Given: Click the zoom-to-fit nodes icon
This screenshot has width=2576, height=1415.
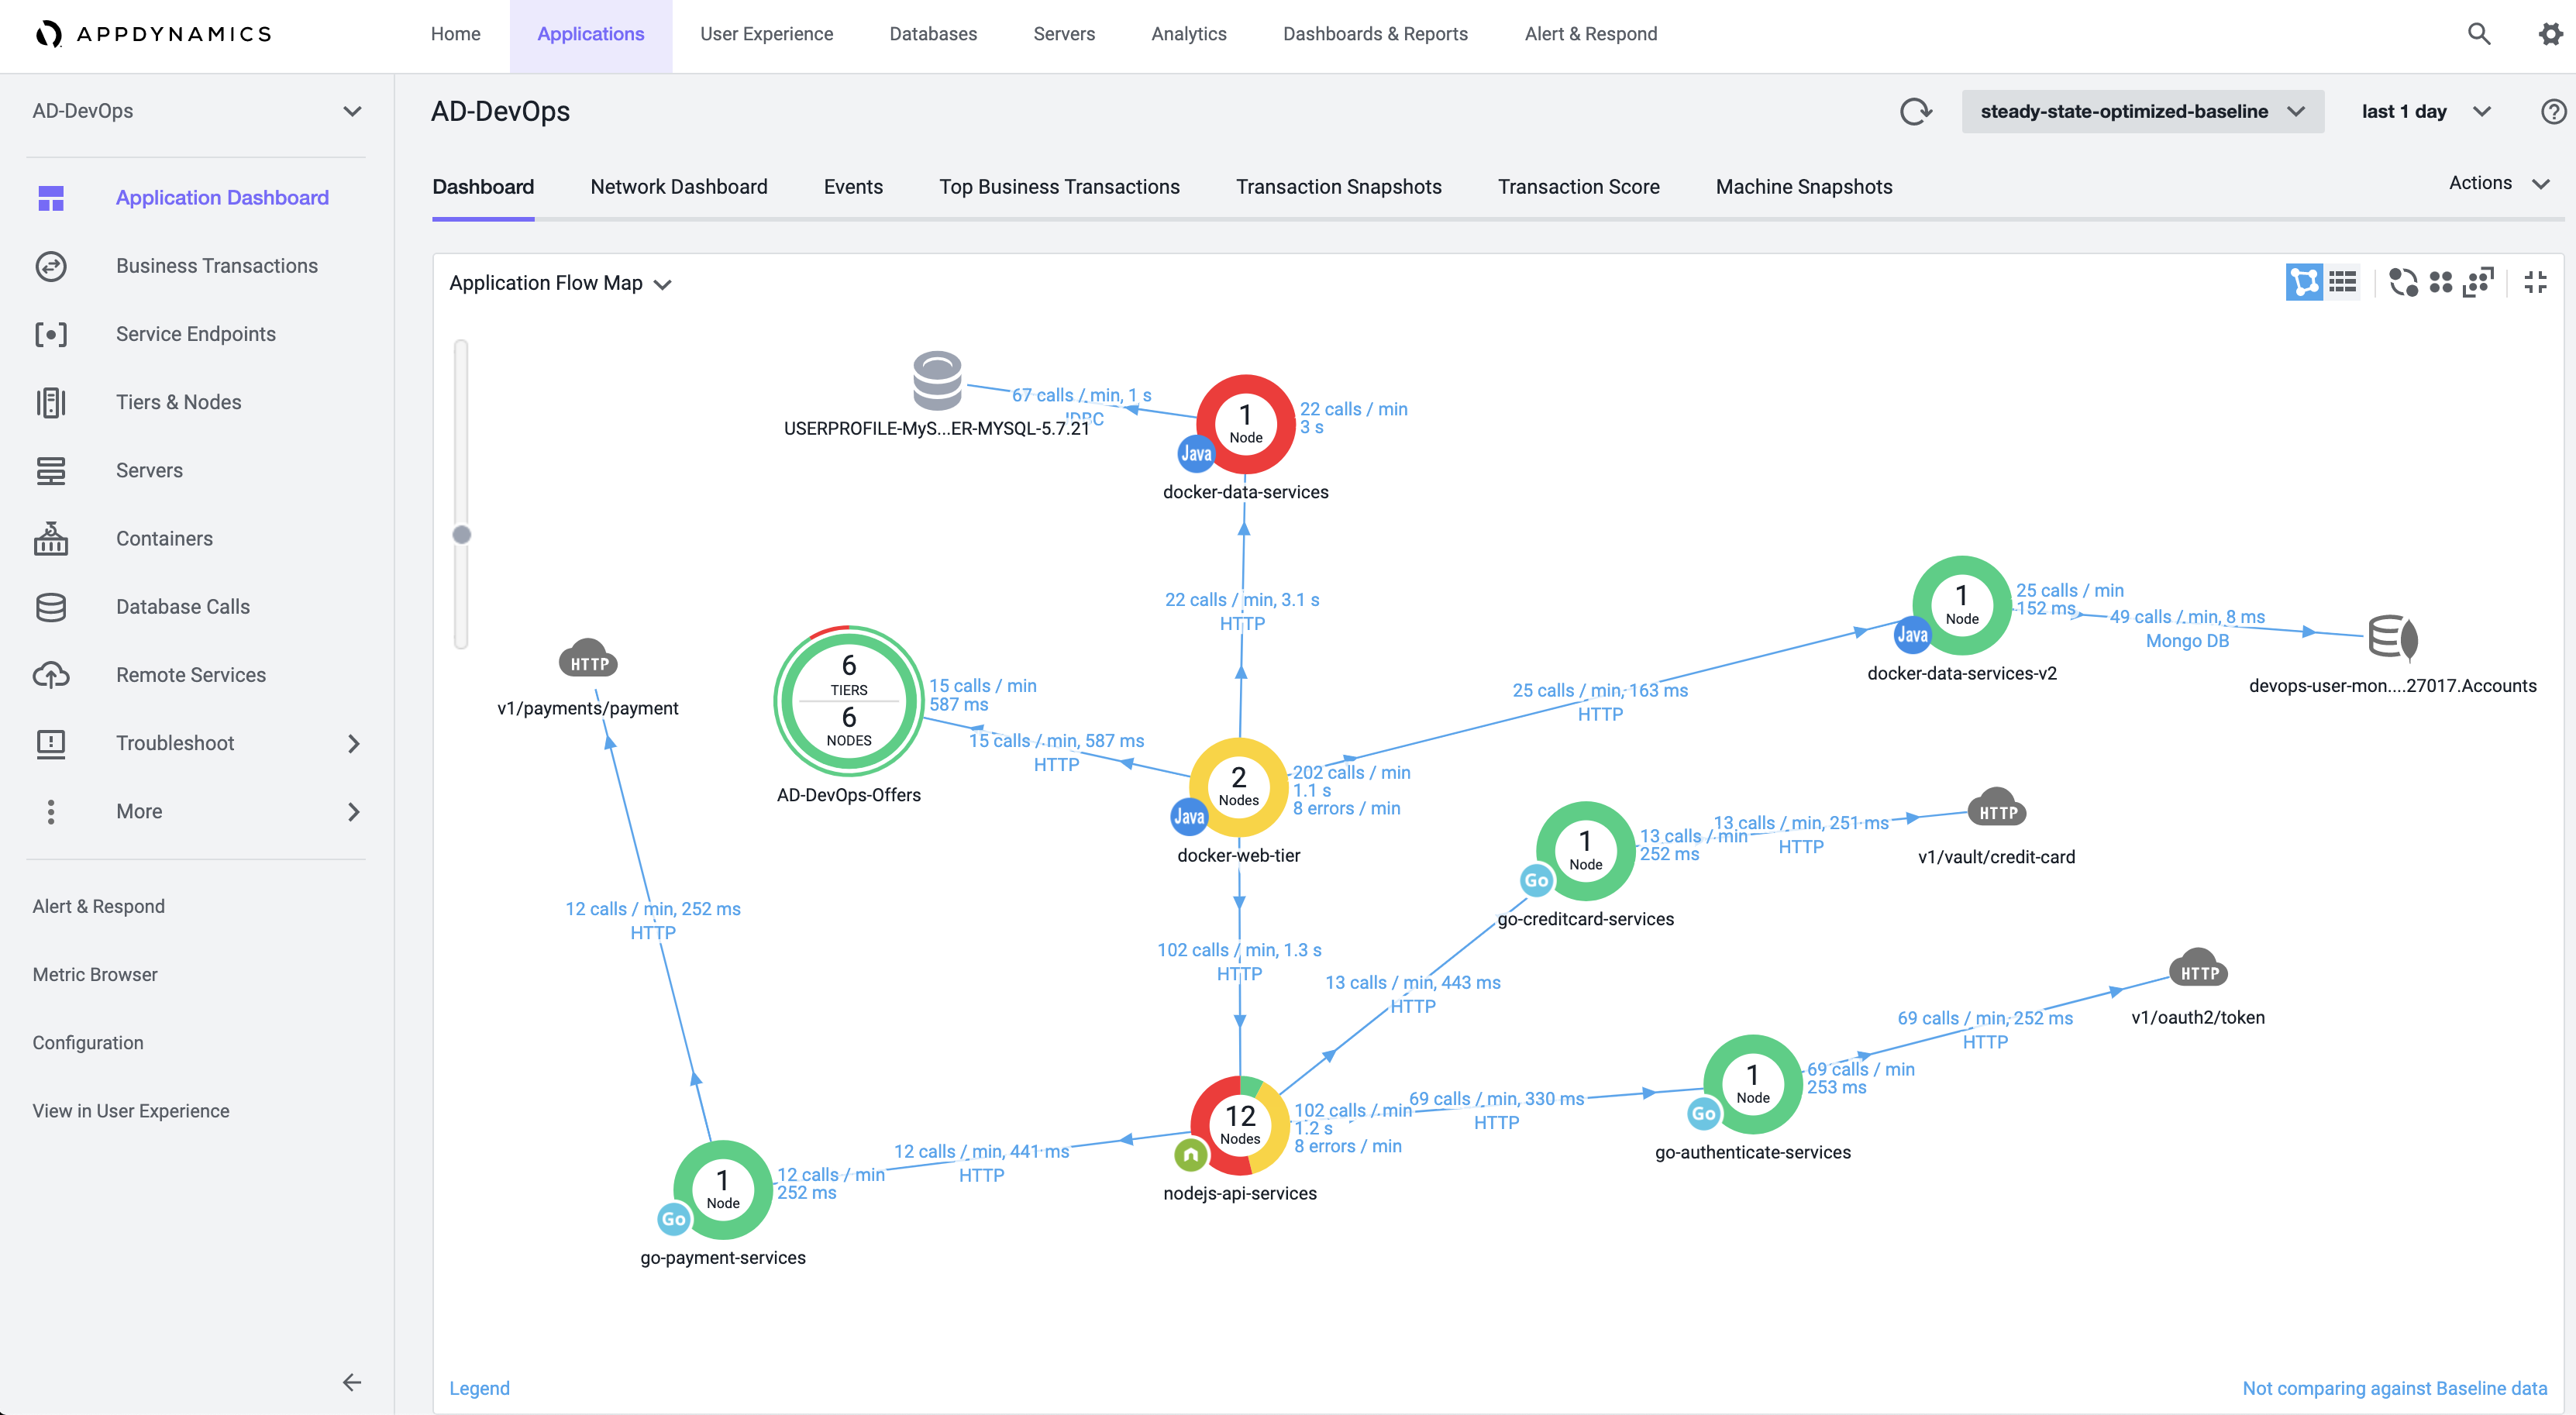Looking at the screenshot, I should click(x=2479, y=283).
